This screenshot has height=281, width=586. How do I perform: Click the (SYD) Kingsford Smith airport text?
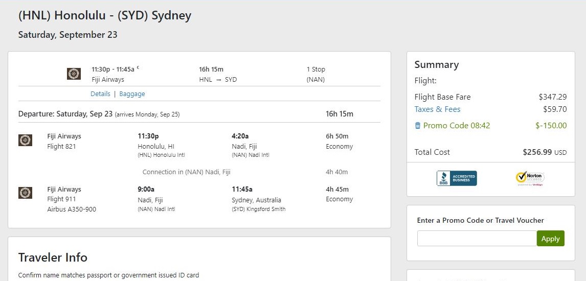pos(259,209)
